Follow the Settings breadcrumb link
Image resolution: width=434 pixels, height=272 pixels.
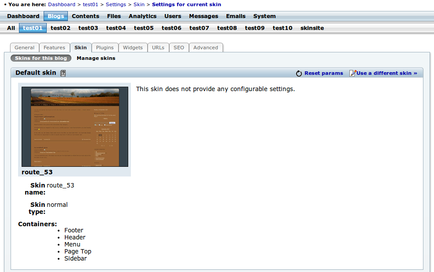pyautogui.click(x=116, y=4)
